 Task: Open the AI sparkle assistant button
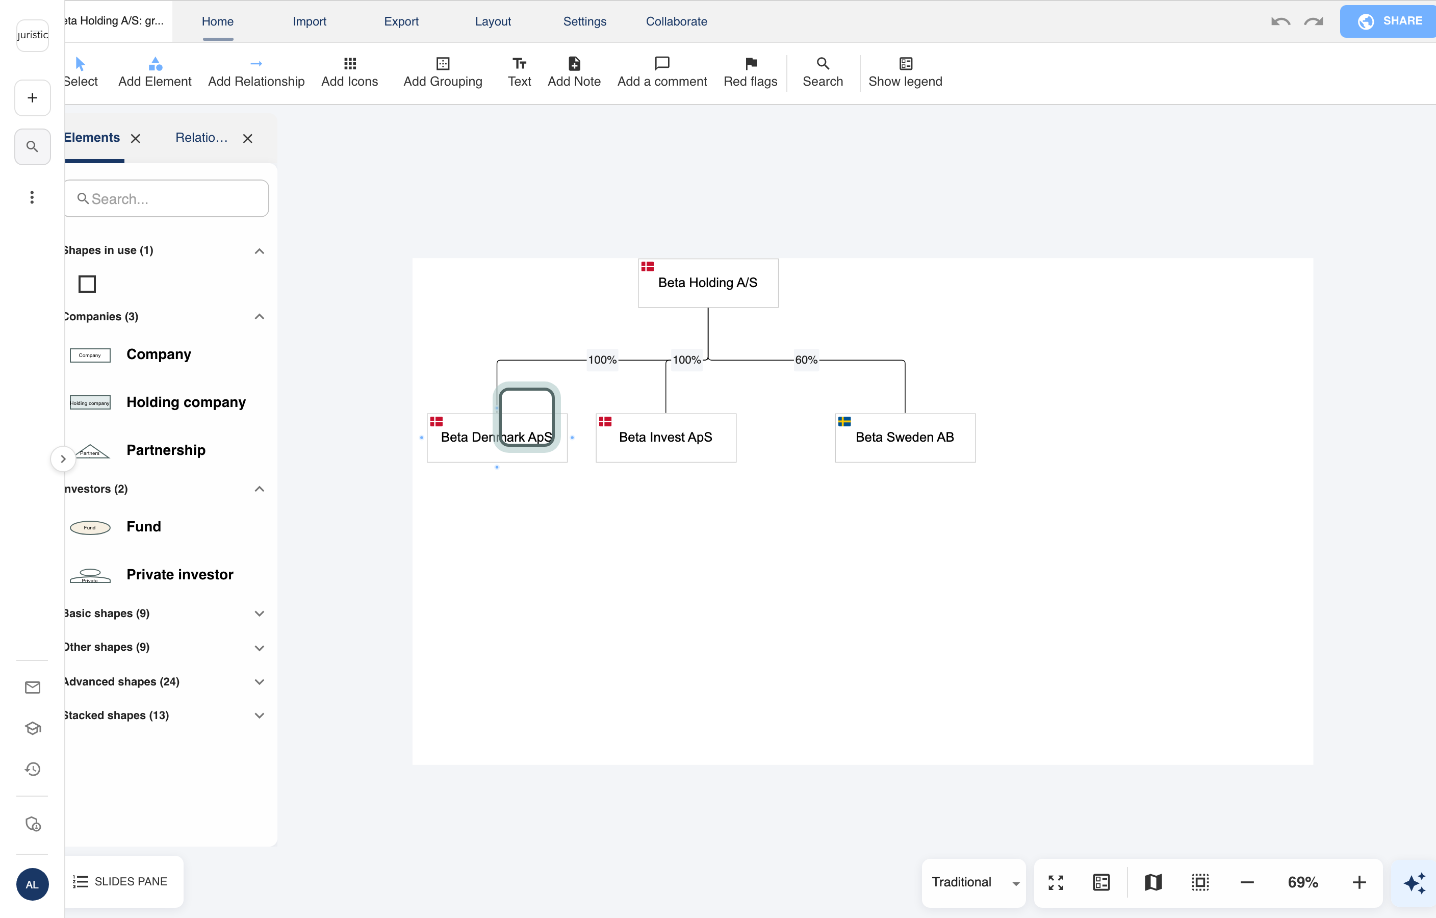(x=1414, y=882)
